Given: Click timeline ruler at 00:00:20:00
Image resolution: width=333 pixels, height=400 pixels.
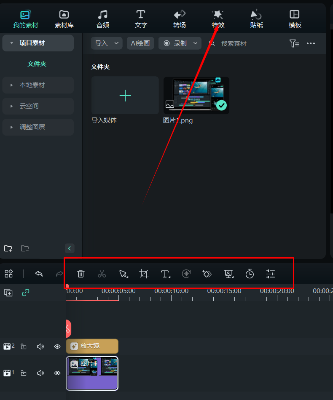Looking at the screenshot, I should pos(277,291).
